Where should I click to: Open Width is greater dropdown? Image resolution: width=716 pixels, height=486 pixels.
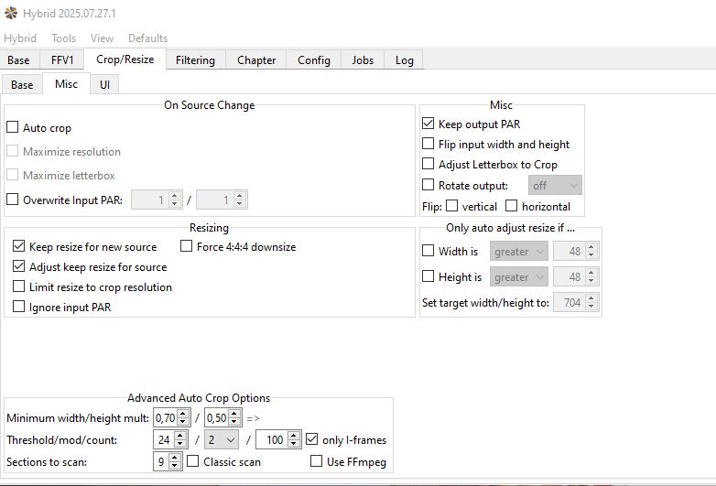coord(518,251)
